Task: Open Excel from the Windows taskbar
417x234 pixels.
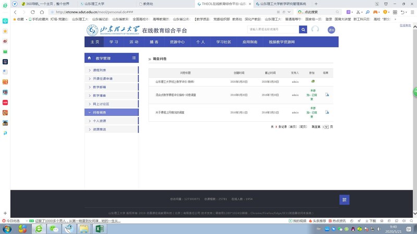Action: pyautogui.click(x=99, y=229)
